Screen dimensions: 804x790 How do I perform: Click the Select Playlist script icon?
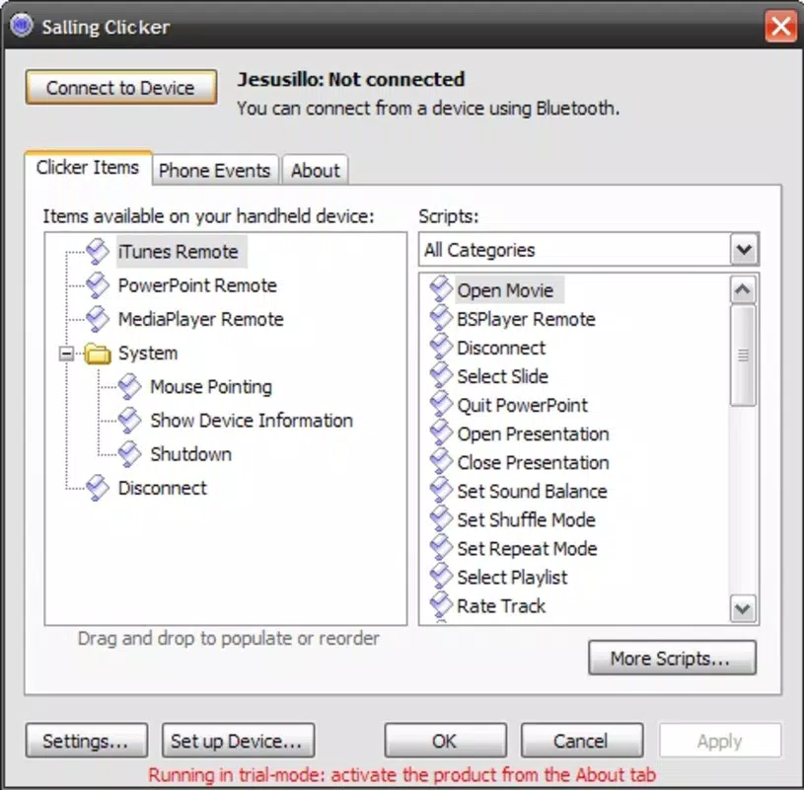[441, 577]
